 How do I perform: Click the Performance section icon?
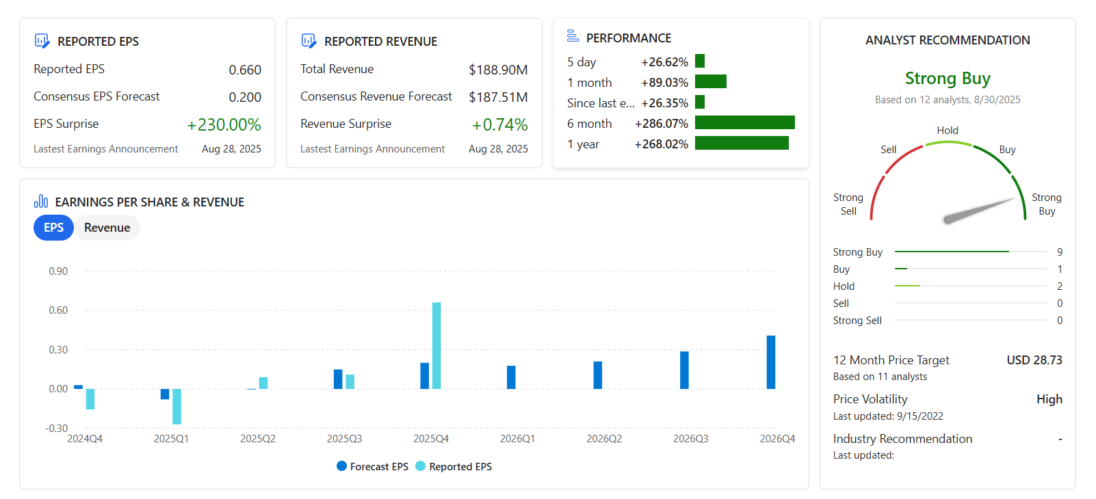click(x=573, y=36)
